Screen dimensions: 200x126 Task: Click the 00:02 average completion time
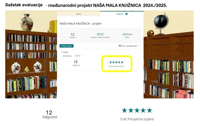tap(100, 34)
